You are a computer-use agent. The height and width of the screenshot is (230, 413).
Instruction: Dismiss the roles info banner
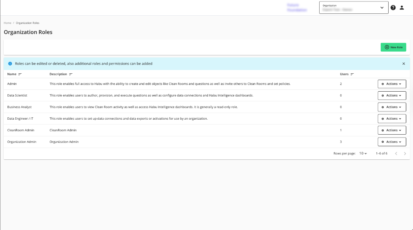[x=404, y=64]
